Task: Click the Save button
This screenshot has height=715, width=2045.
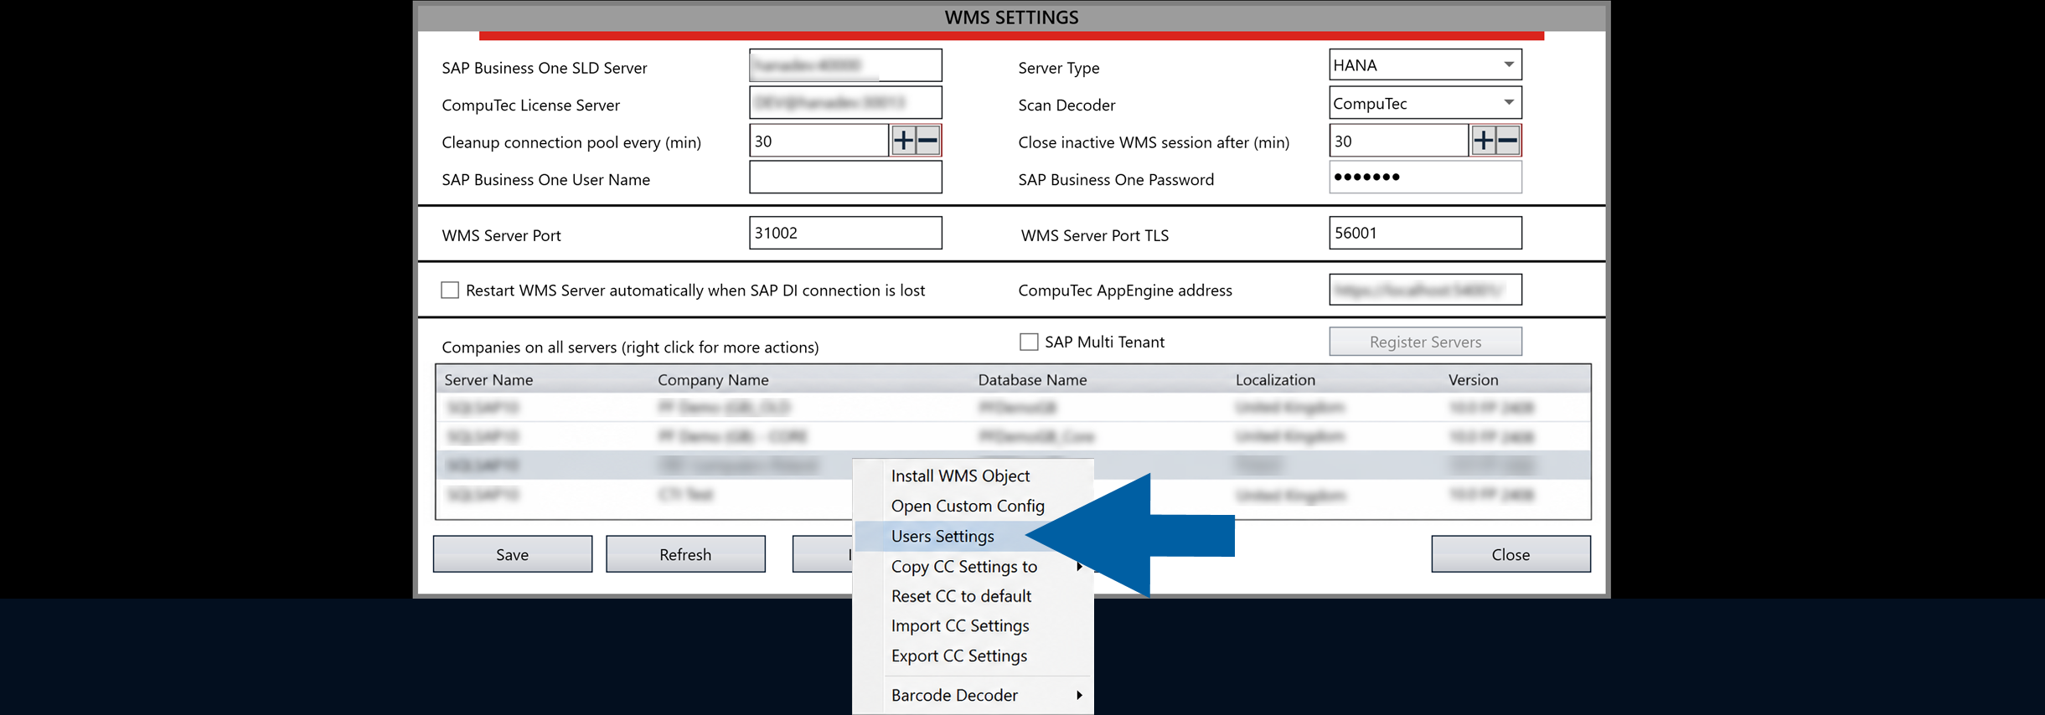Action: pos(513,554)
